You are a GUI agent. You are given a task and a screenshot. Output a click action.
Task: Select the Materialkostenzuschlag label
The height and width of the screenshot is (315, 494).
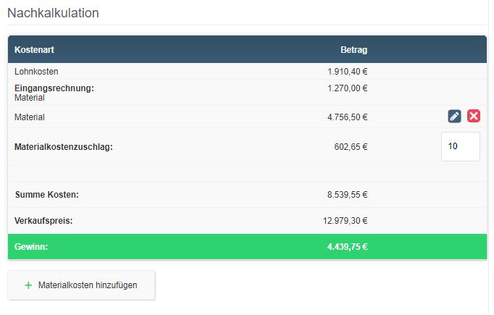64,146
